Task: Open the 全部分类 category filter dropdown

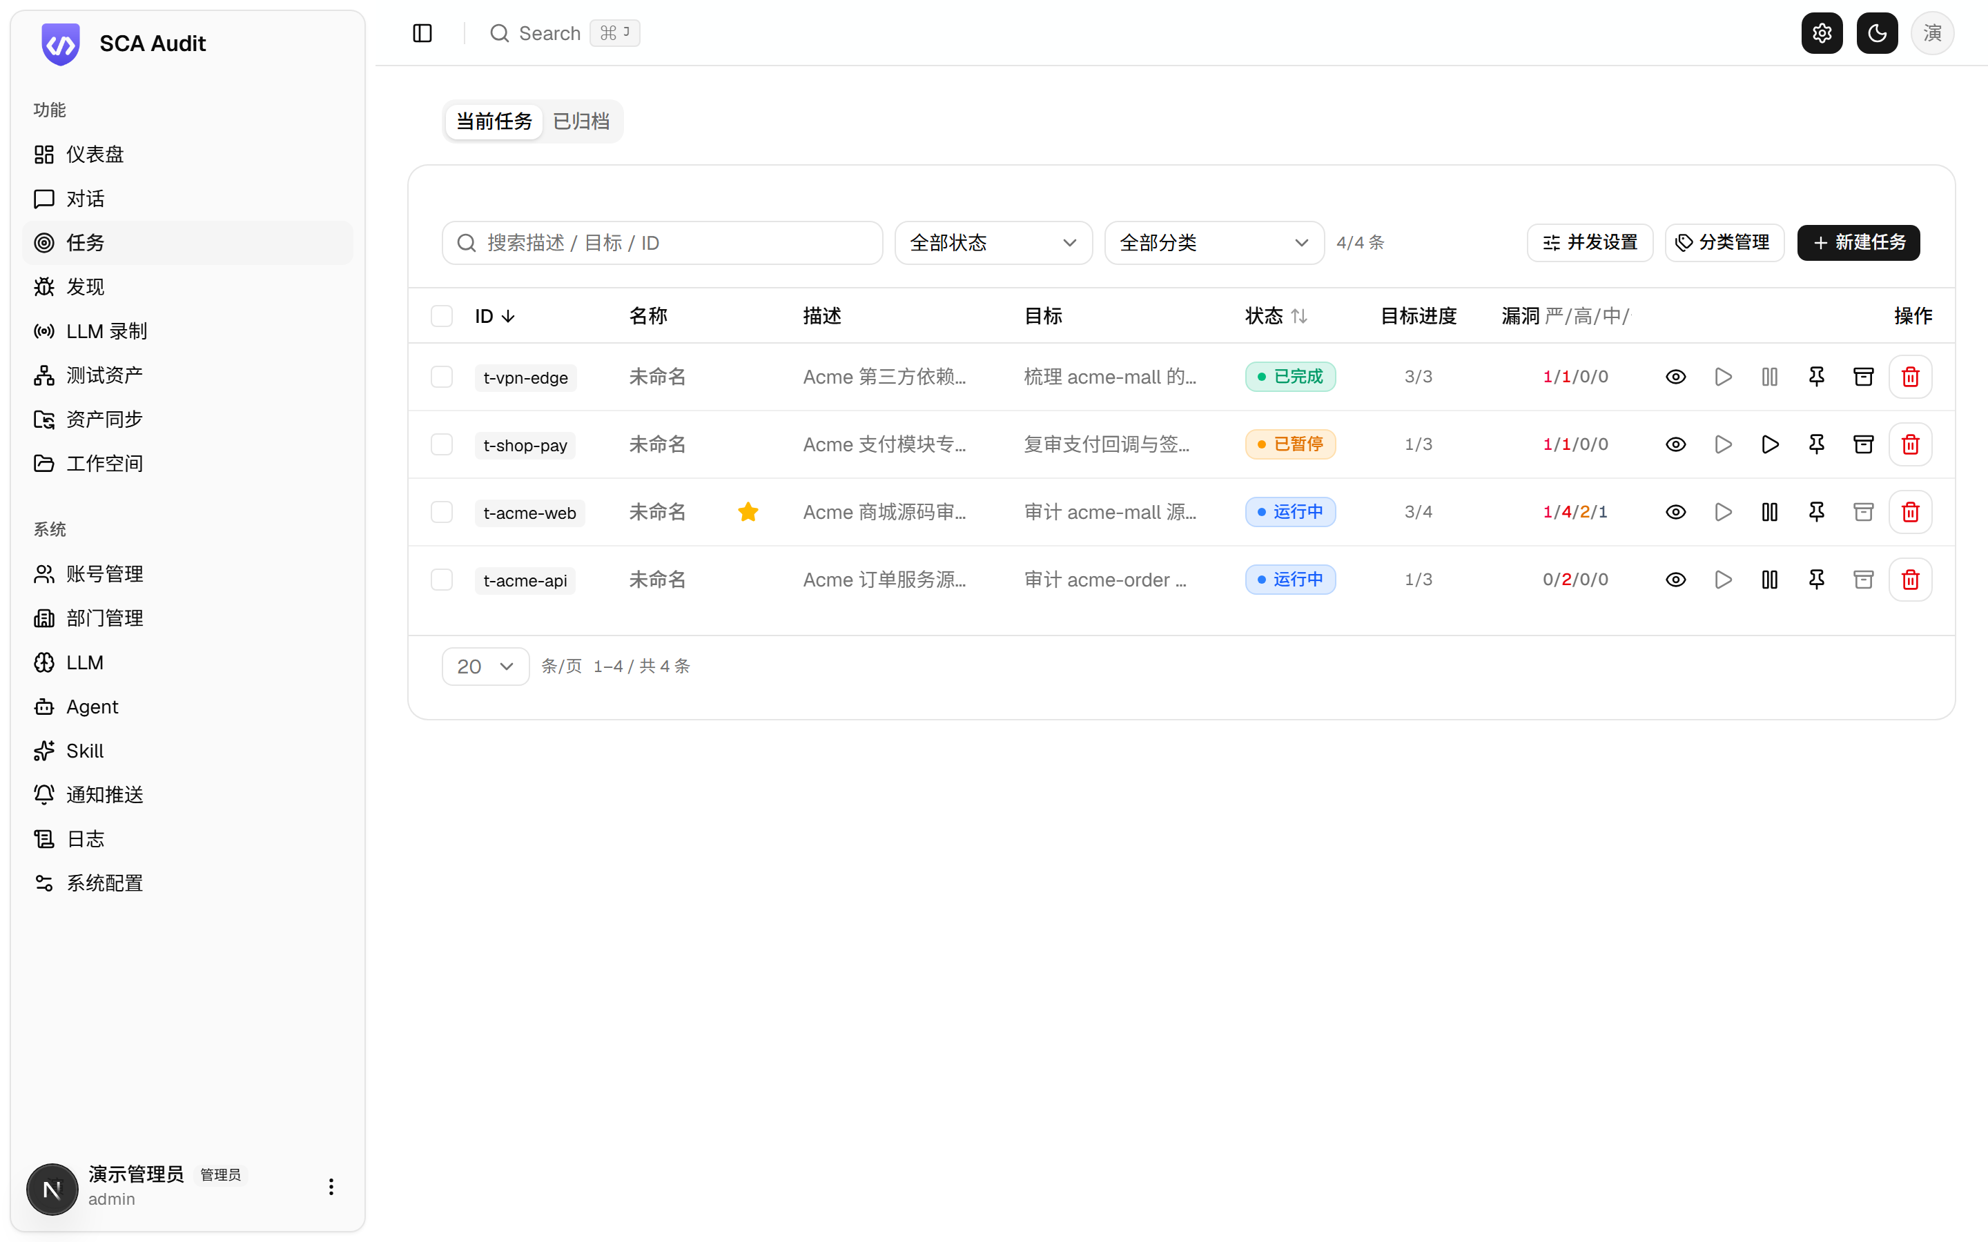Action: click(x=1214, y=243)
